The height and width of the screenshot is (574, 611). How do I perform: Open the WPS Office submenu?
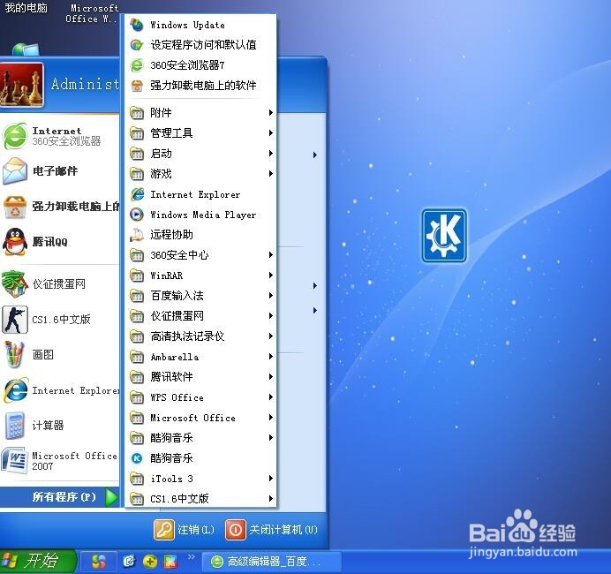(x=200, y=397)
